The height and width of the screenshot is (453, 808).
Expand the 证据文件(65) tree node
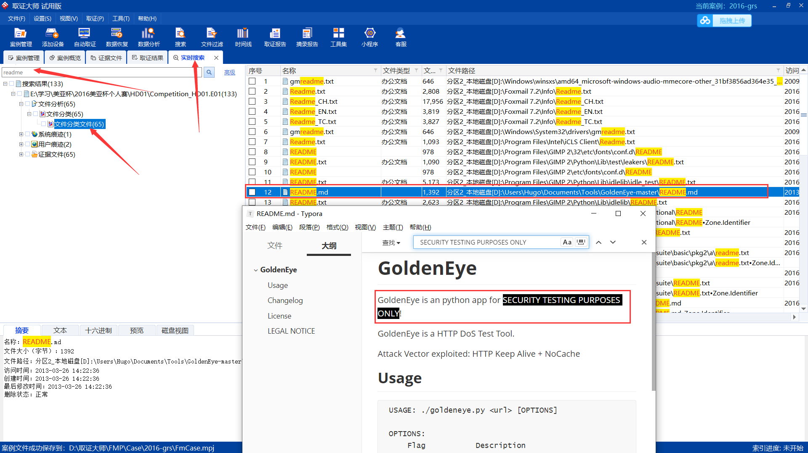21,154
